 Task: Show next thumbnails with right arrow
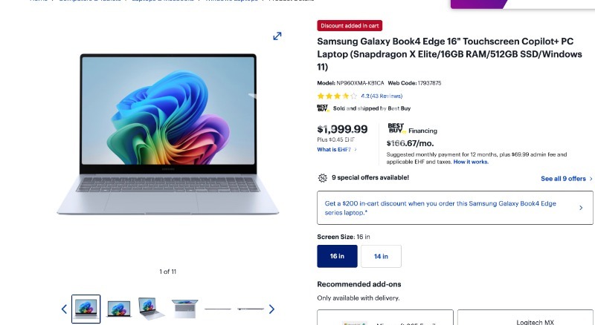point(271,309)
